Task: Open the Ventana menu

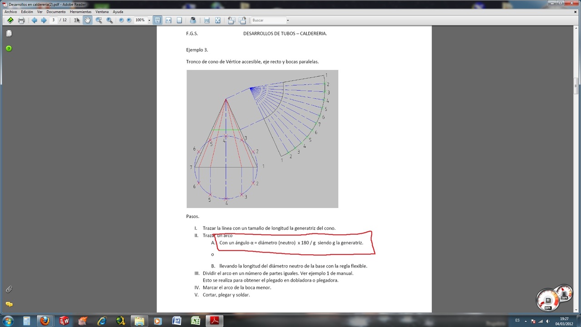Action: coord(102,12)
